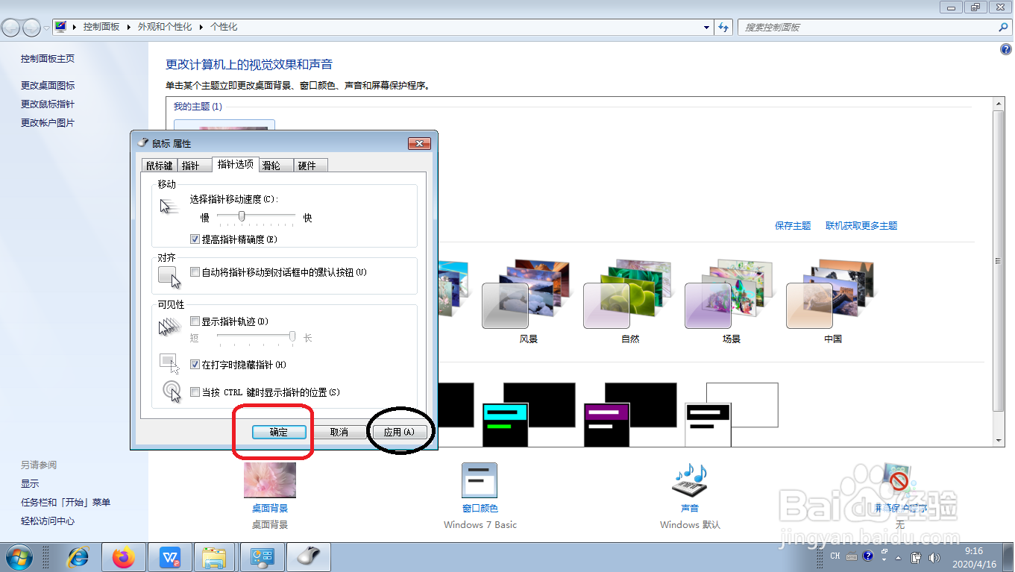Disable 提高指针精确度 checkbox

click(x=195, y=239)
